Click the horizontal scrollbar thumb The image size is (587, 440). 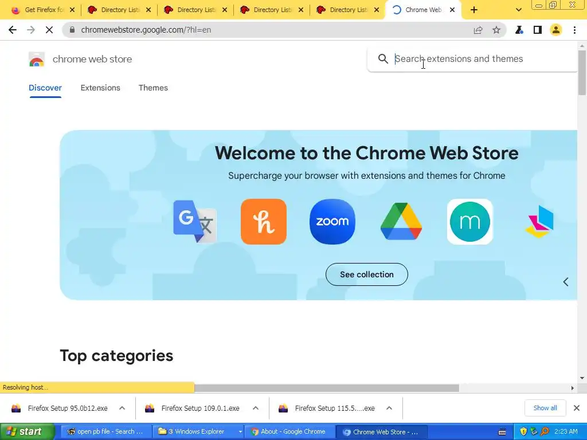[326, 388]
